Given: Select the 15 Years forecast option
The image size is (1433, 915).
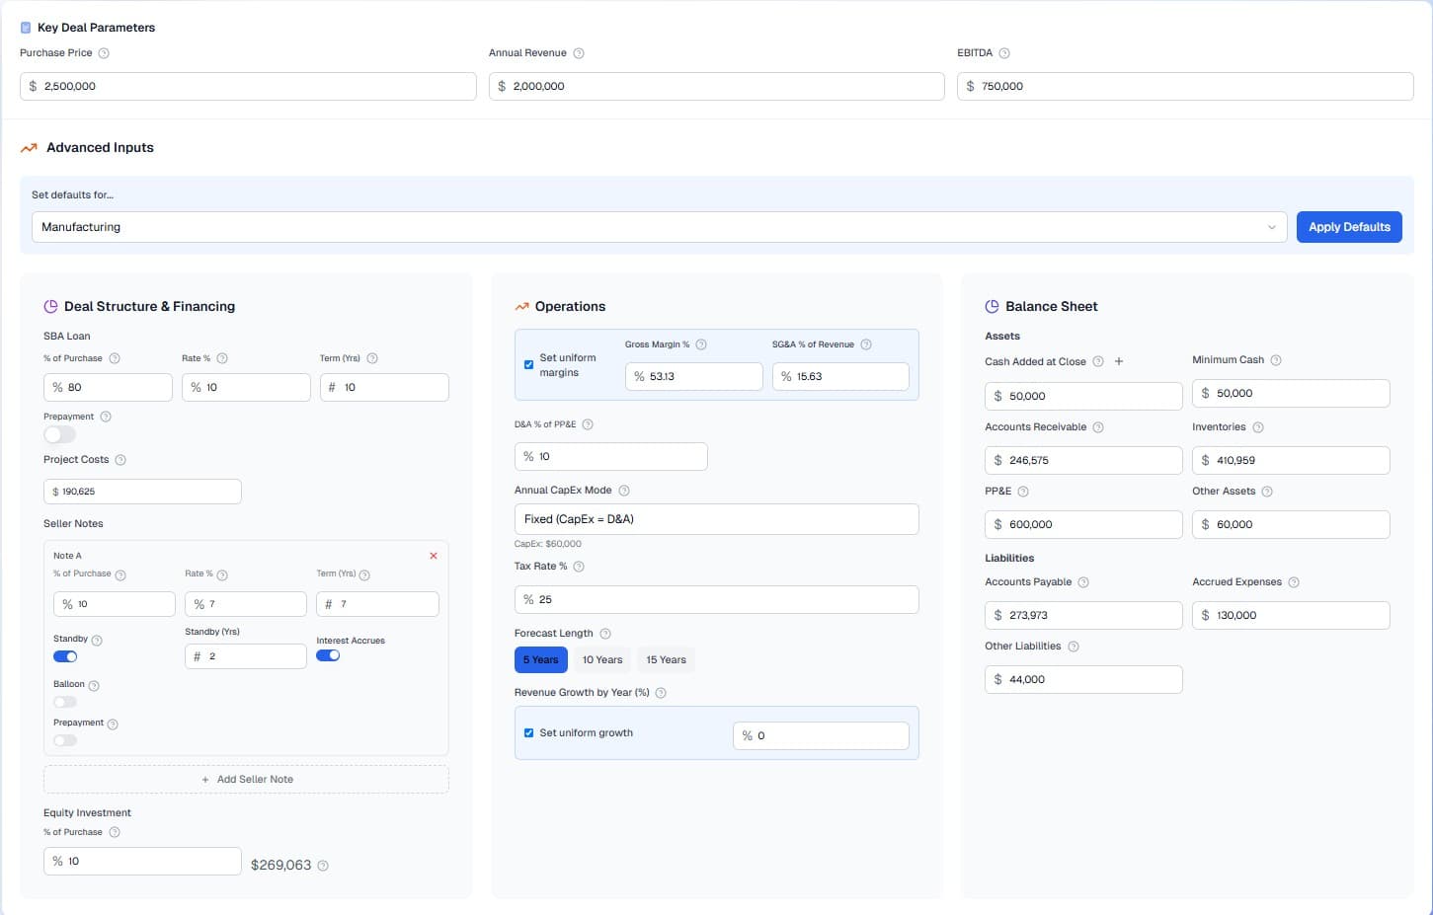Looking at the screenshot, I should (665, 659).
